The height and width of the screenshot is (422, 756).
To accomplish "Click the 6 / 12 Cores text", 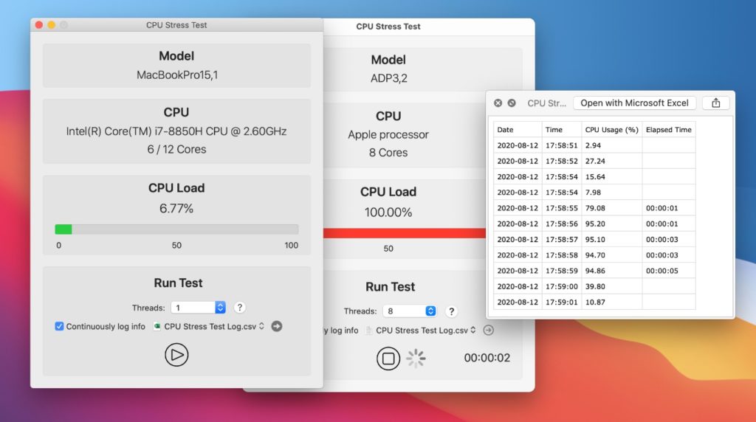I will coord(176,149).
